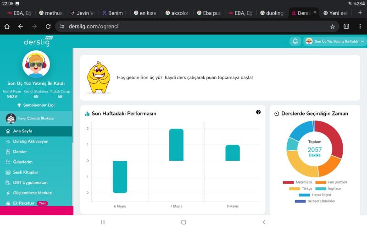The image size is (367, 229).
Task: Click the help question mark icon
Action: [258, 112]
